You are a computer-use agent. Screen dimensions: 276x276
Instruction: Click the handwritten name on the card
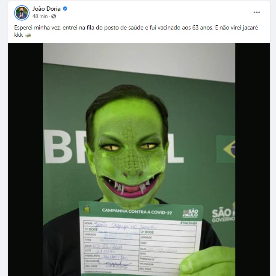click(125, 226)
